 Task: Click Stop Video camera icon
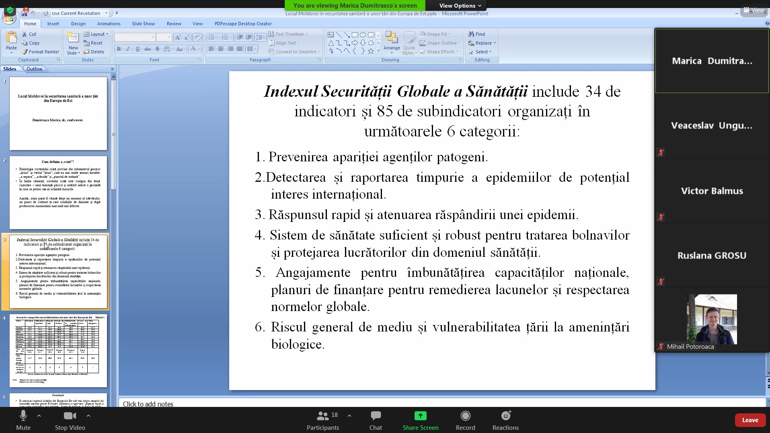70,416
